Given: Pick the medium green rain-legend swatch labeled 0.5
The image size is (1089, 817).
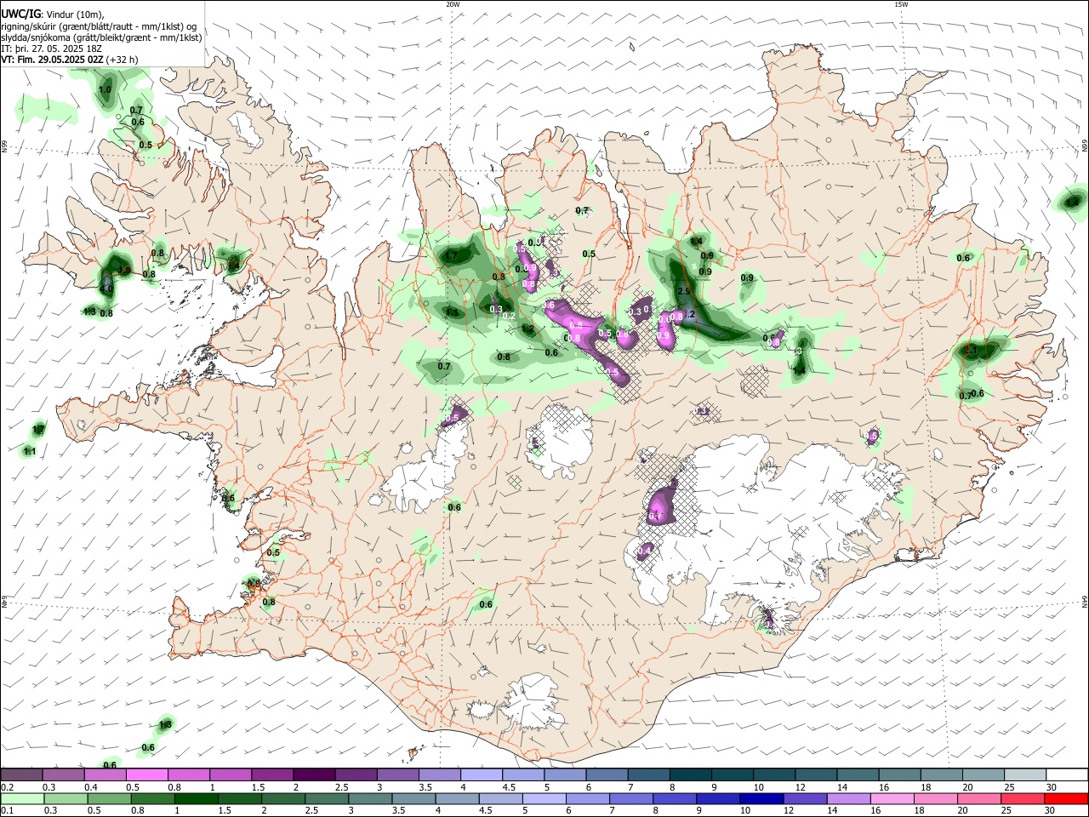Looking at the screenshot, I should pos(110,798).
